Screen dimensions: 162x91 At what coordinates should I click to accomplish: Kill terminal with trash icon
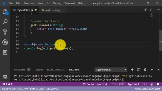pos(145,70)
